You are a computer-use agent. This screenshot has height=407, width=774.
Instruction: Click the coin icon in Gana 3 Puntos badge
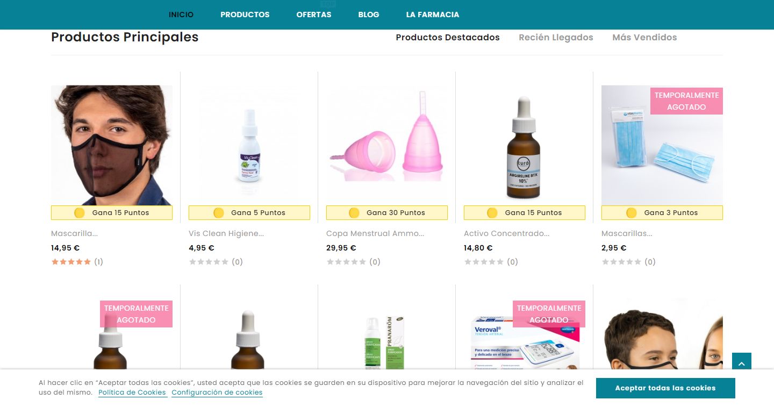(x=632, y=213)
